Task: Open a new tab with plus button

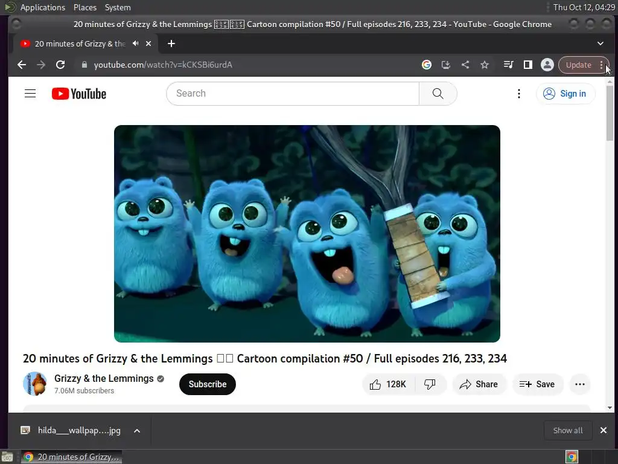Action: pyautogui.click(x=171, y=43)
